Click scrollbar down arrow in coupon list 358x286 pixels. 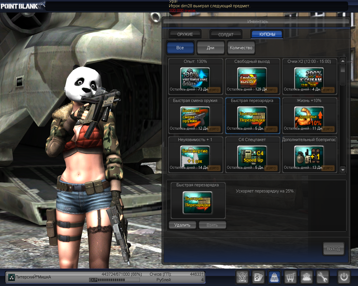click(x=343, y=169)
